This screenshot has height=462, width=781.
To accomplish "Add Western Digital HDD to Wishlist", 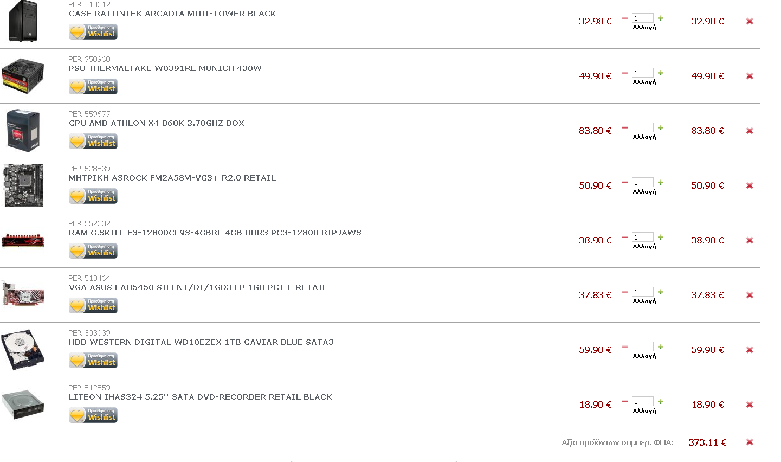I will tap(93, 361).
